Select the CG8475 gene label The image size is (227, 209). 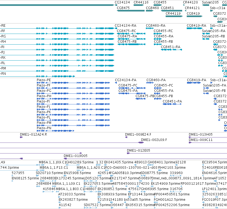[x=123, y=8]
